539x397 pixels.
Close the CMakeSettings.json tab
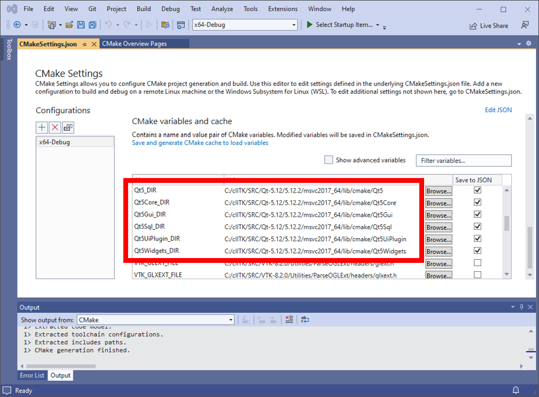(94, 45)
